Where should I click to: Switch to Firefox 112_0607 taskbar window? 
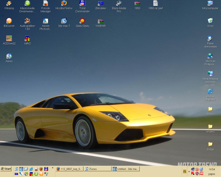pos(69,169)
